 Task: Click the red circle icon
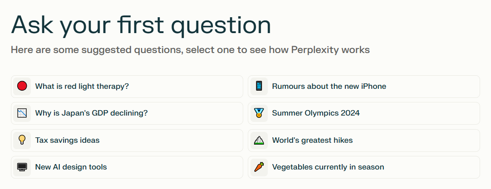[x=22, y=86]
